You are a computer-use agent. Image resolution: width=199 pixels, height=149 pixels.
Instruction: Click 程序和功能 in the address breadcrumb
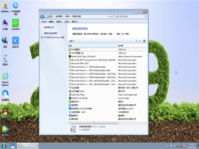click(76, 16)
